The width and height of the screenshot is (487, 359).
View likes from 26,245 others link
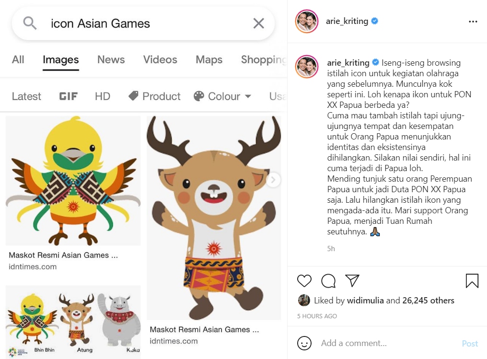(x=428, y=301)
